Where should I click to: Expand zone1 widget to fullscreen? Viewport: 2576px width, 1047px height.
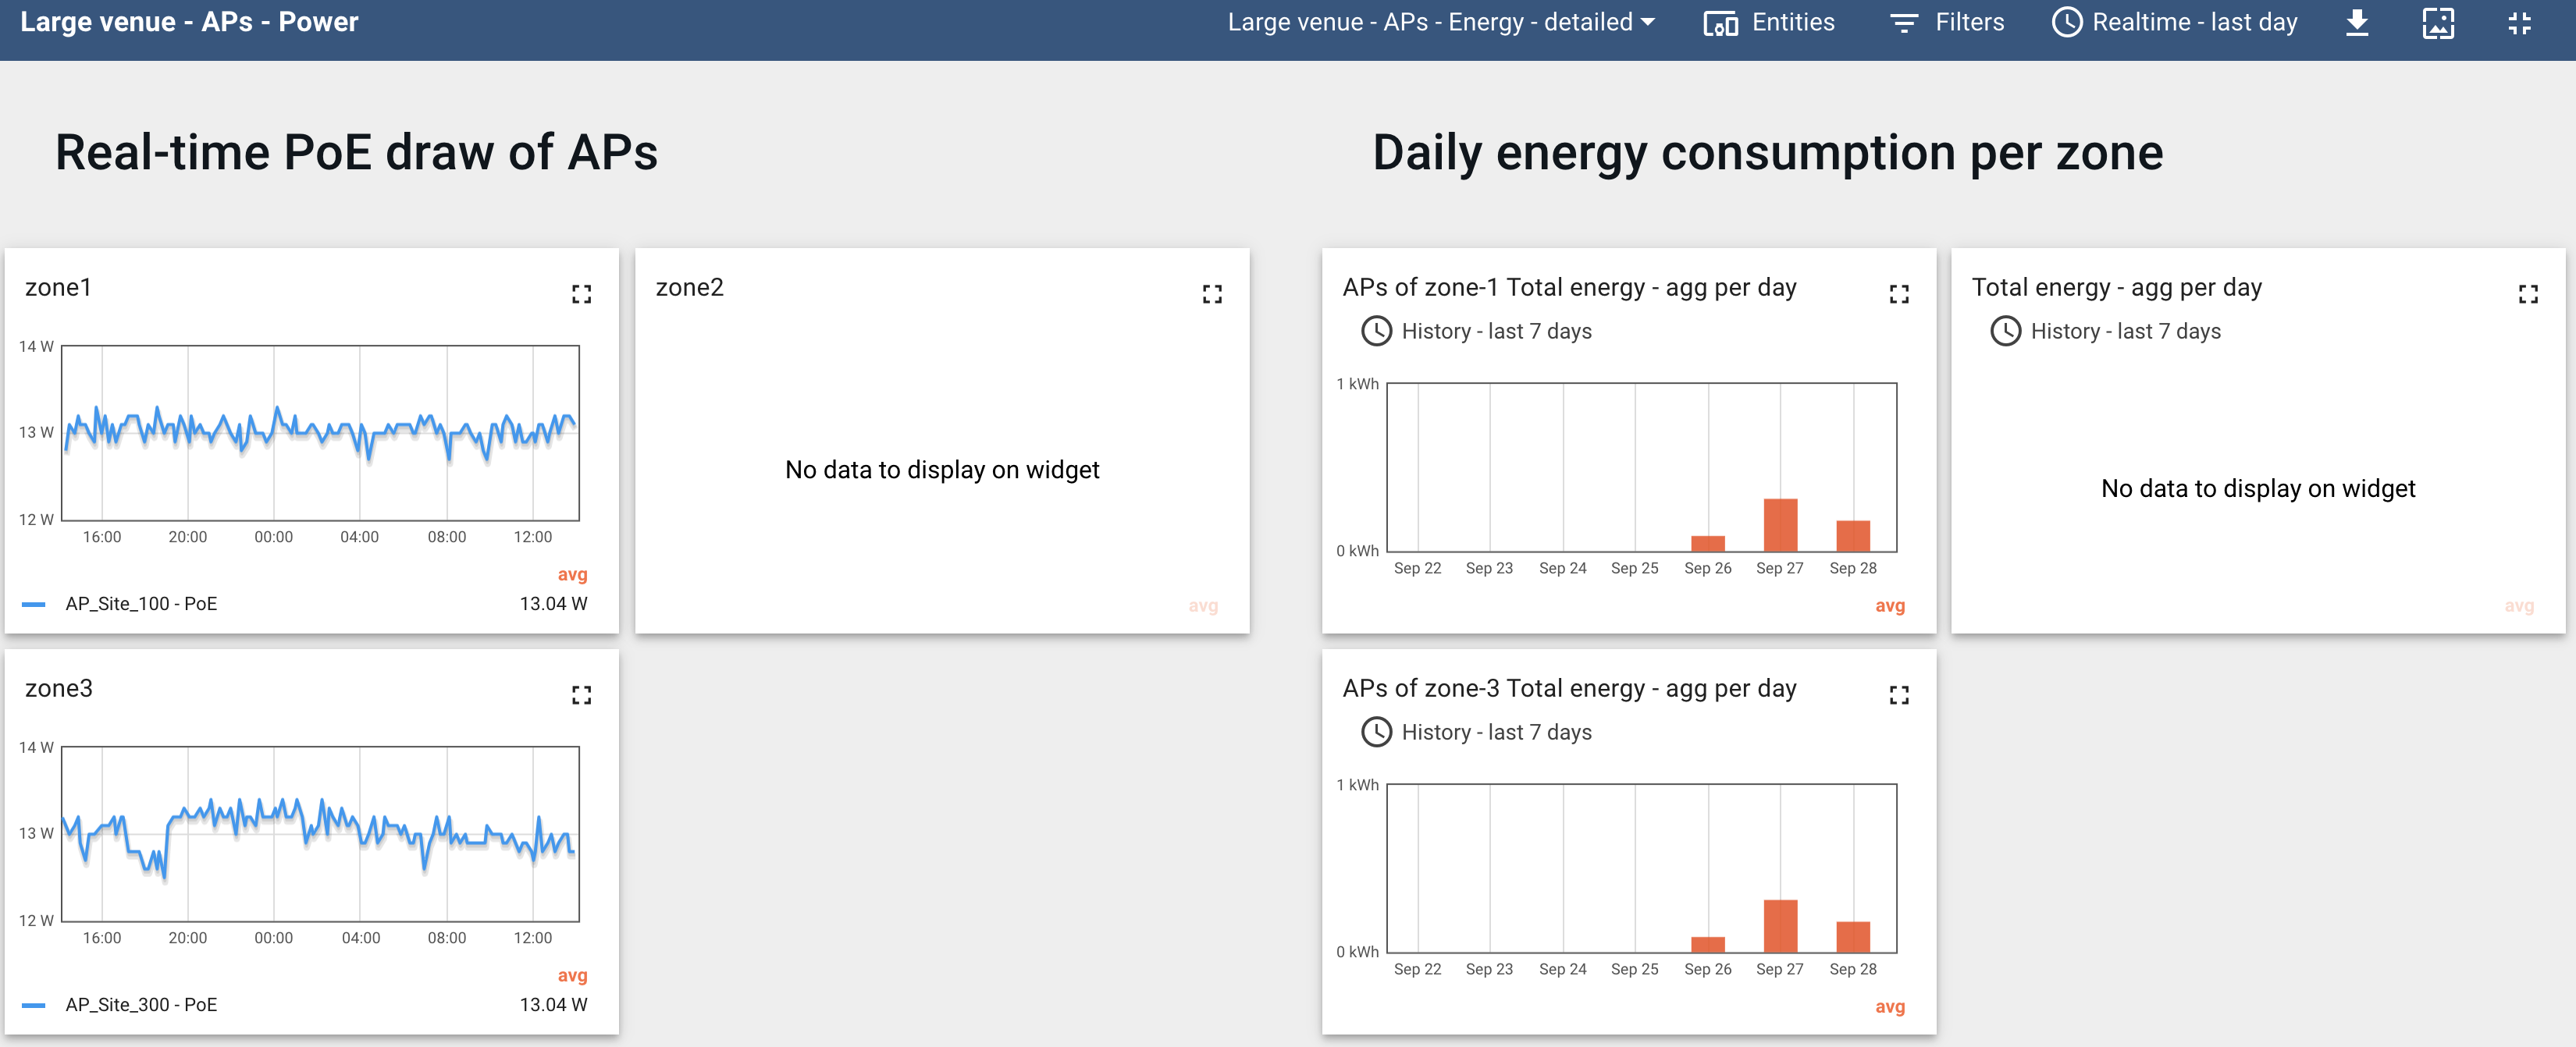[x=581, y=293]
